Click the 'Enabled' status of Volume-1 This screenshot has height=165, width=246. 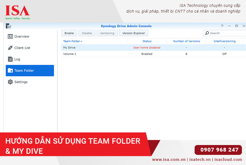147,54
